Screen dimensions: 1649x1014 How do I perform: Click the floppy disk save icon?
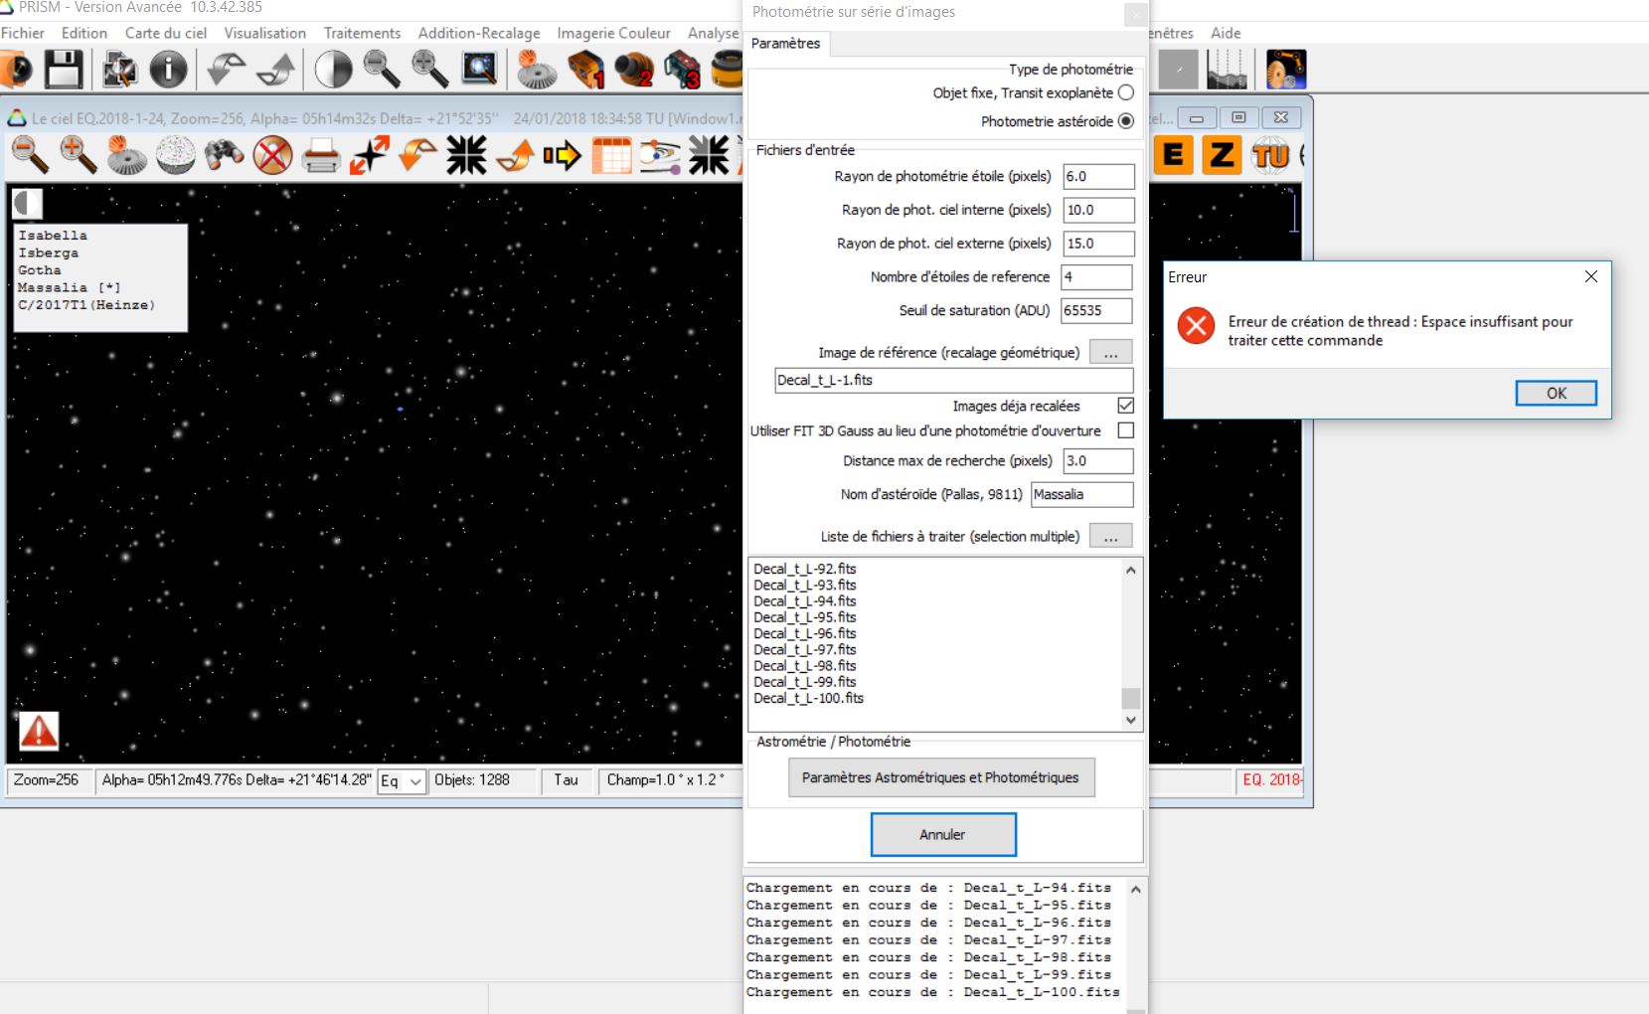[x=64, y=71]
